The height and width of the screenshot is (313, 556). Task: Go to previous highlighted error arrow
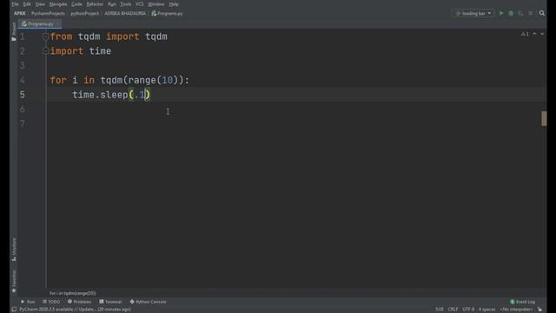point(534,34)
